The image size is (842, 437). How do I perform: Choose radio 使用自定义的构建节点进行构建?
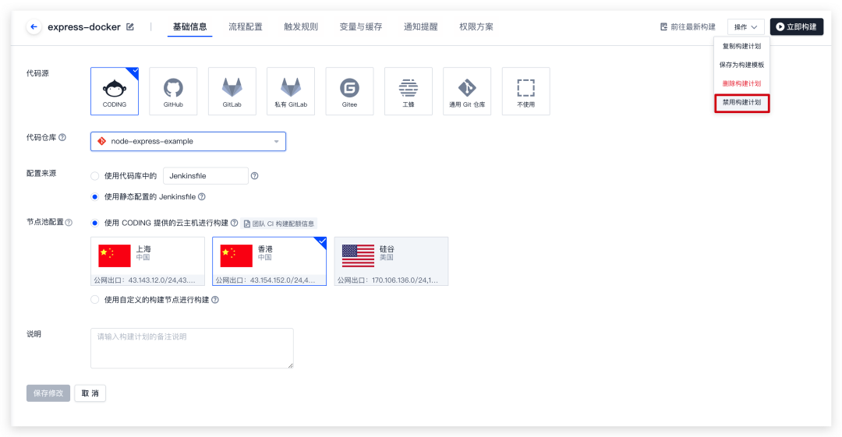click(95, 300)
